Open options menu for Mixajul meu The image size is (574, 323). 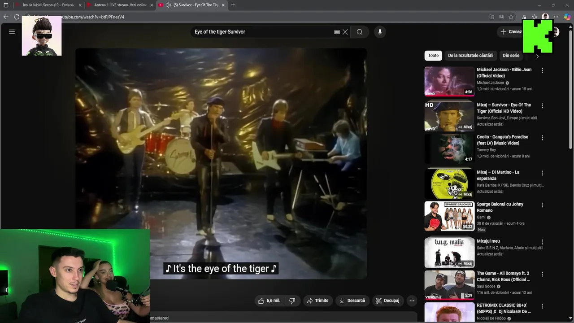(542, 242)
